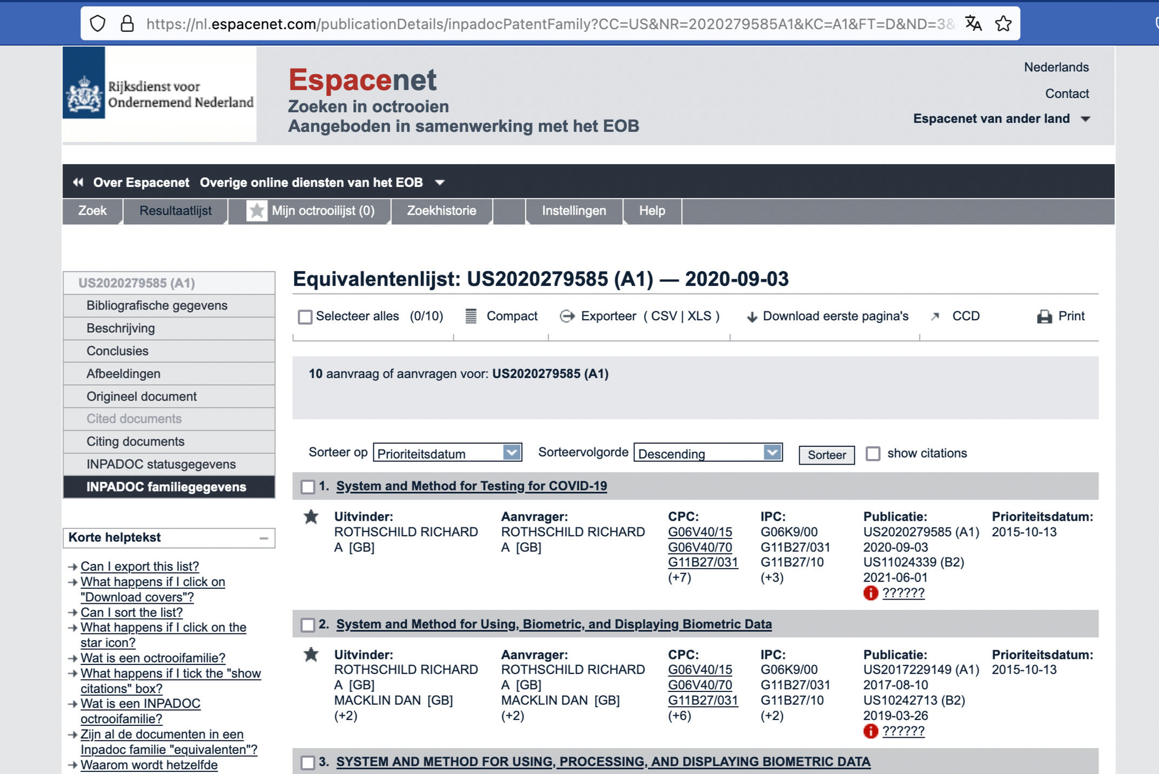The height and width of the screenshot is (774, 1159).
Task: Click the star icon beside second patent result
Action: [311, 655]
